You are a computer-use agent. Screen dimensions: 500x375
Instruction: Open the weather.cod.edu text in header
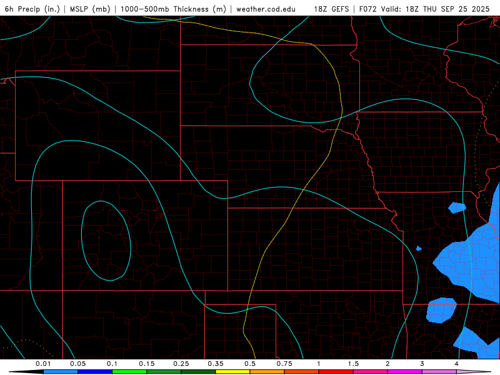(266, 9)
